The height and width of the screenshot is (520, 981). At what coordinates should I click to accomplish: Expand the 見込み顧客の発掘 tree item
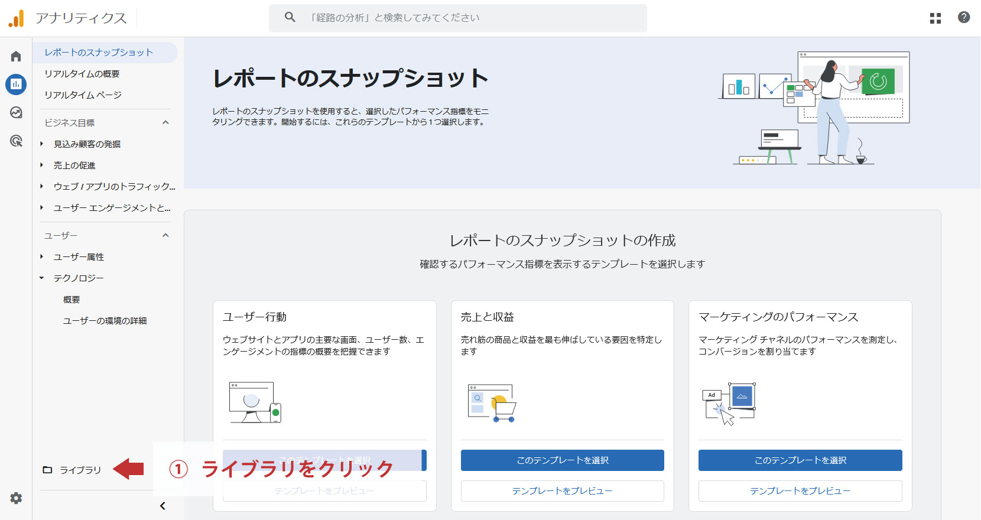point(42,144)
